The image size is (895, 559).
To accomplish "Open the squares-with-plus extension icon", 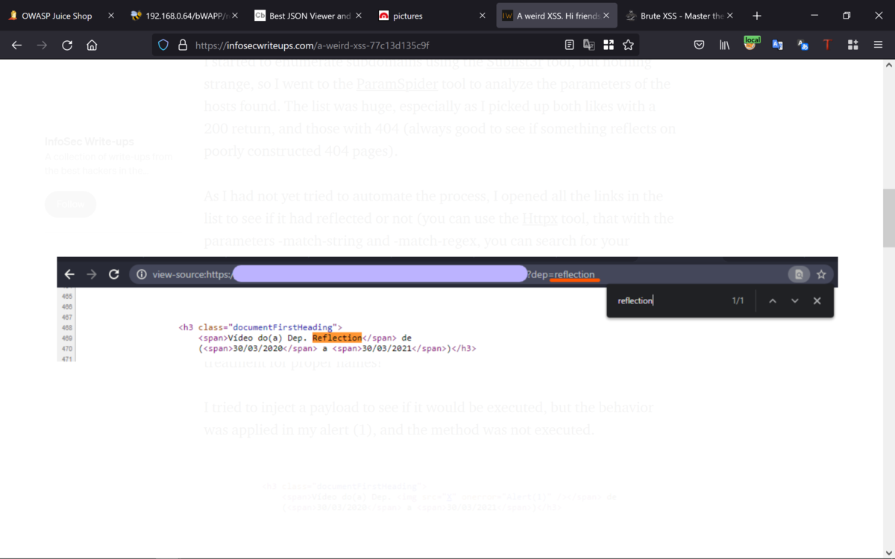I will [853, 45].
